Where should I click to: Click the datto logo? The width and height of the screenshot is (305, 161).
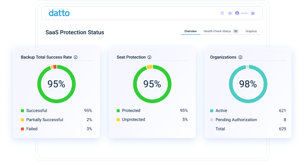[x=59, y=13]
